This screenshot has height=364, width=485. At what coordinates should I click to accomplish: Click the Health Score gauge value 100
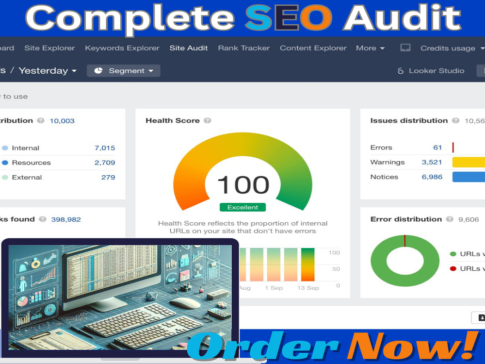[243, 185]
